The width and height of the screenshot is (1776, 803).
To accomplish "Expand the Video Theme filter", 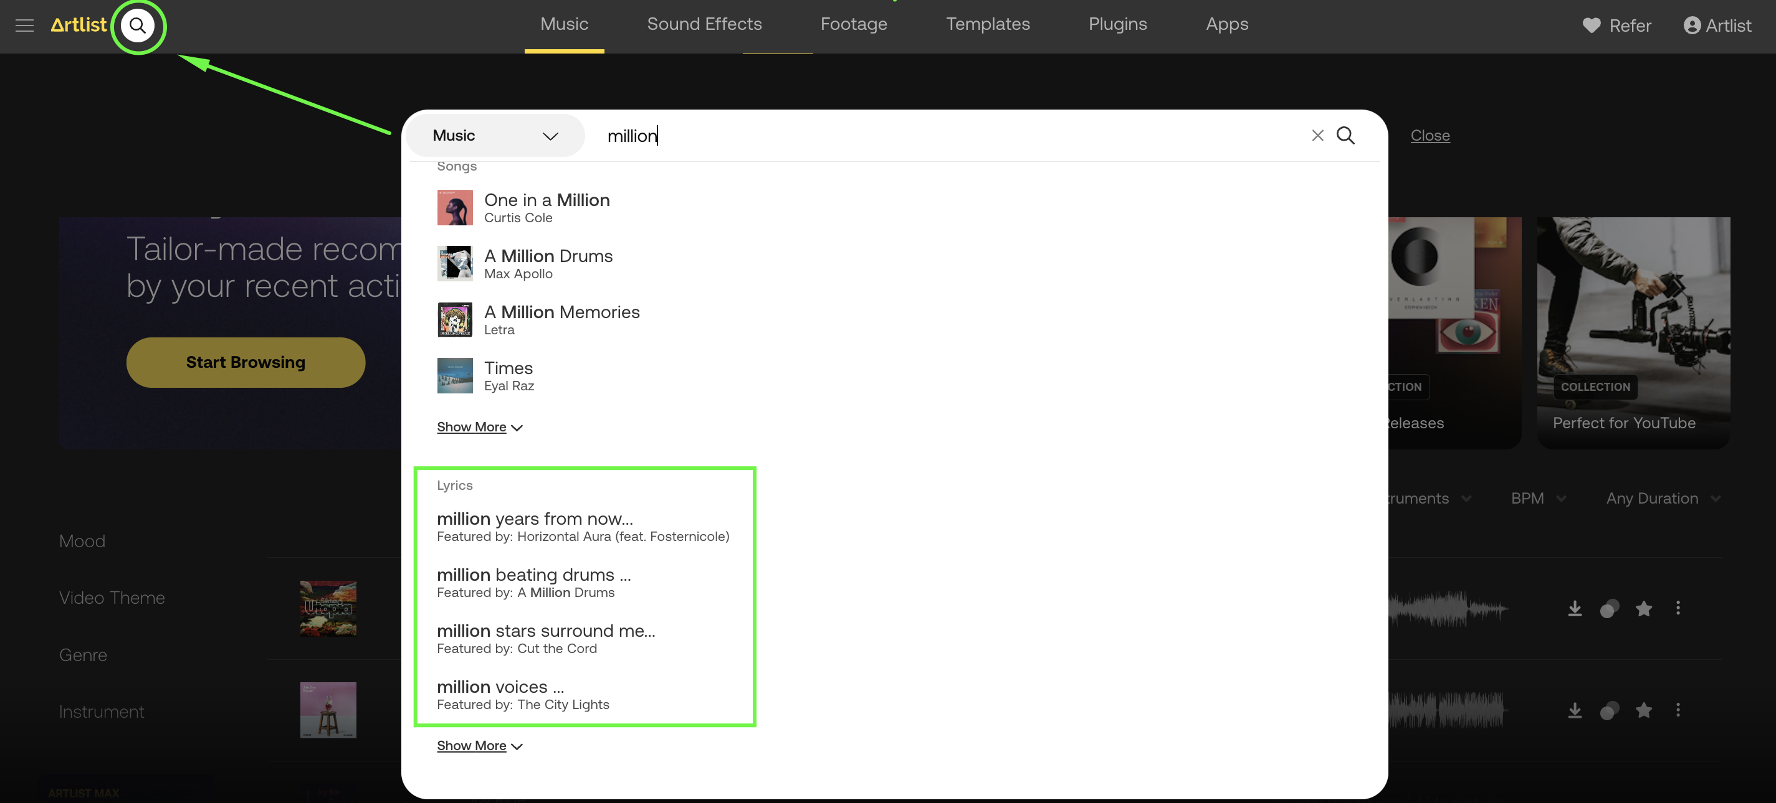I will [112, 598].
